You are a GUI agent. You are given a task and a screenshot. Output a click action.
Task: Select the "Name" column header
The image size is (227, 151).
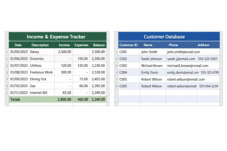click(x=148, y=45)
